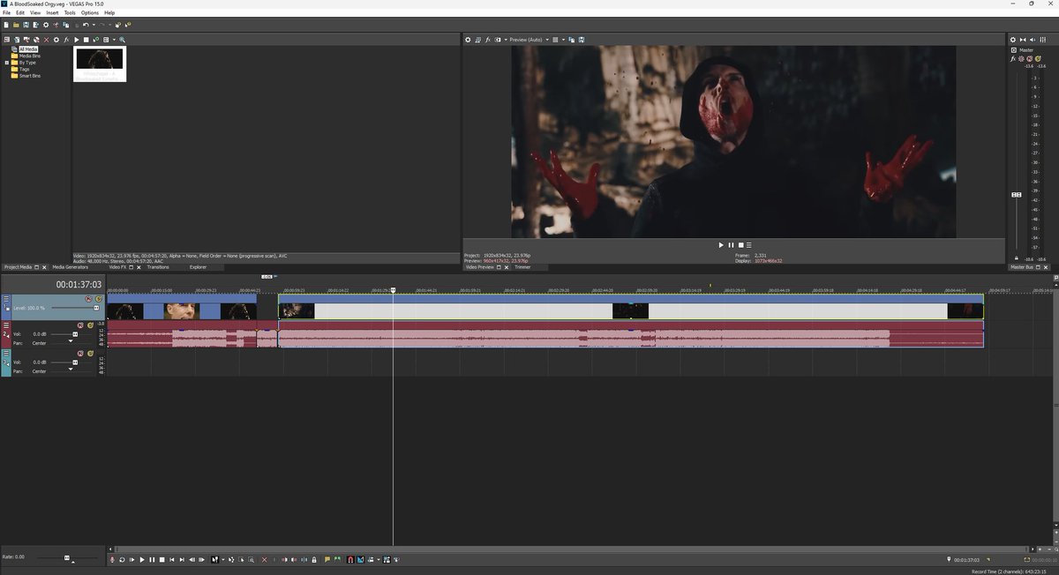Open the edit tool dropdown arrow
Image resolution: width=1059 pixels, height=575 pixels.
coord(222,559)
